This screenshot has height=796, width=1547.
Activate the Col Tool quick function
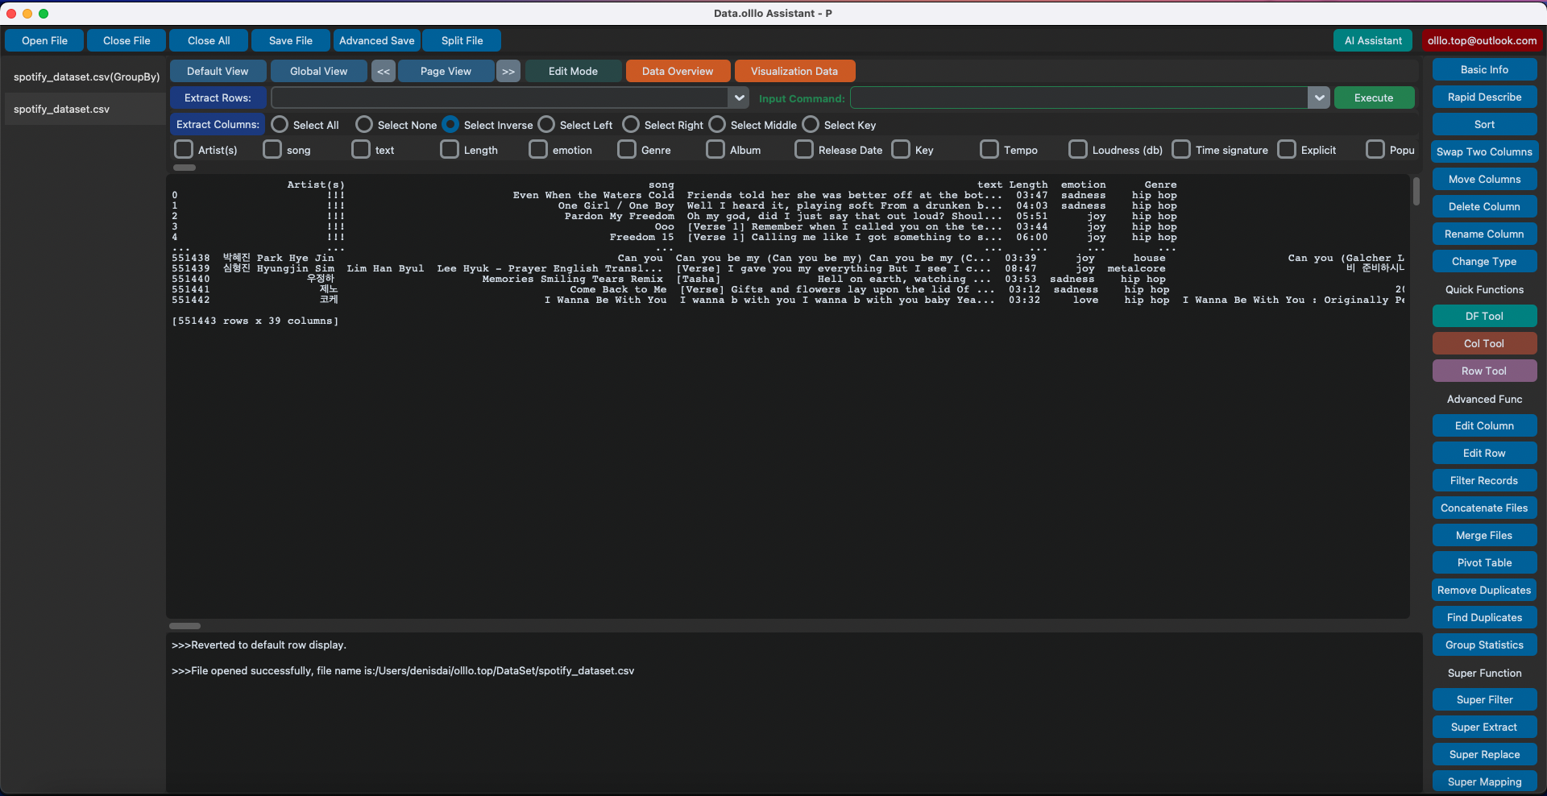coord(1484,342)
